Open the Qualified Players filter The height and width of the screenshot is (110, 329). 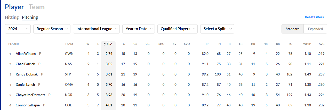pyautogui.click(x=178, y=29)
